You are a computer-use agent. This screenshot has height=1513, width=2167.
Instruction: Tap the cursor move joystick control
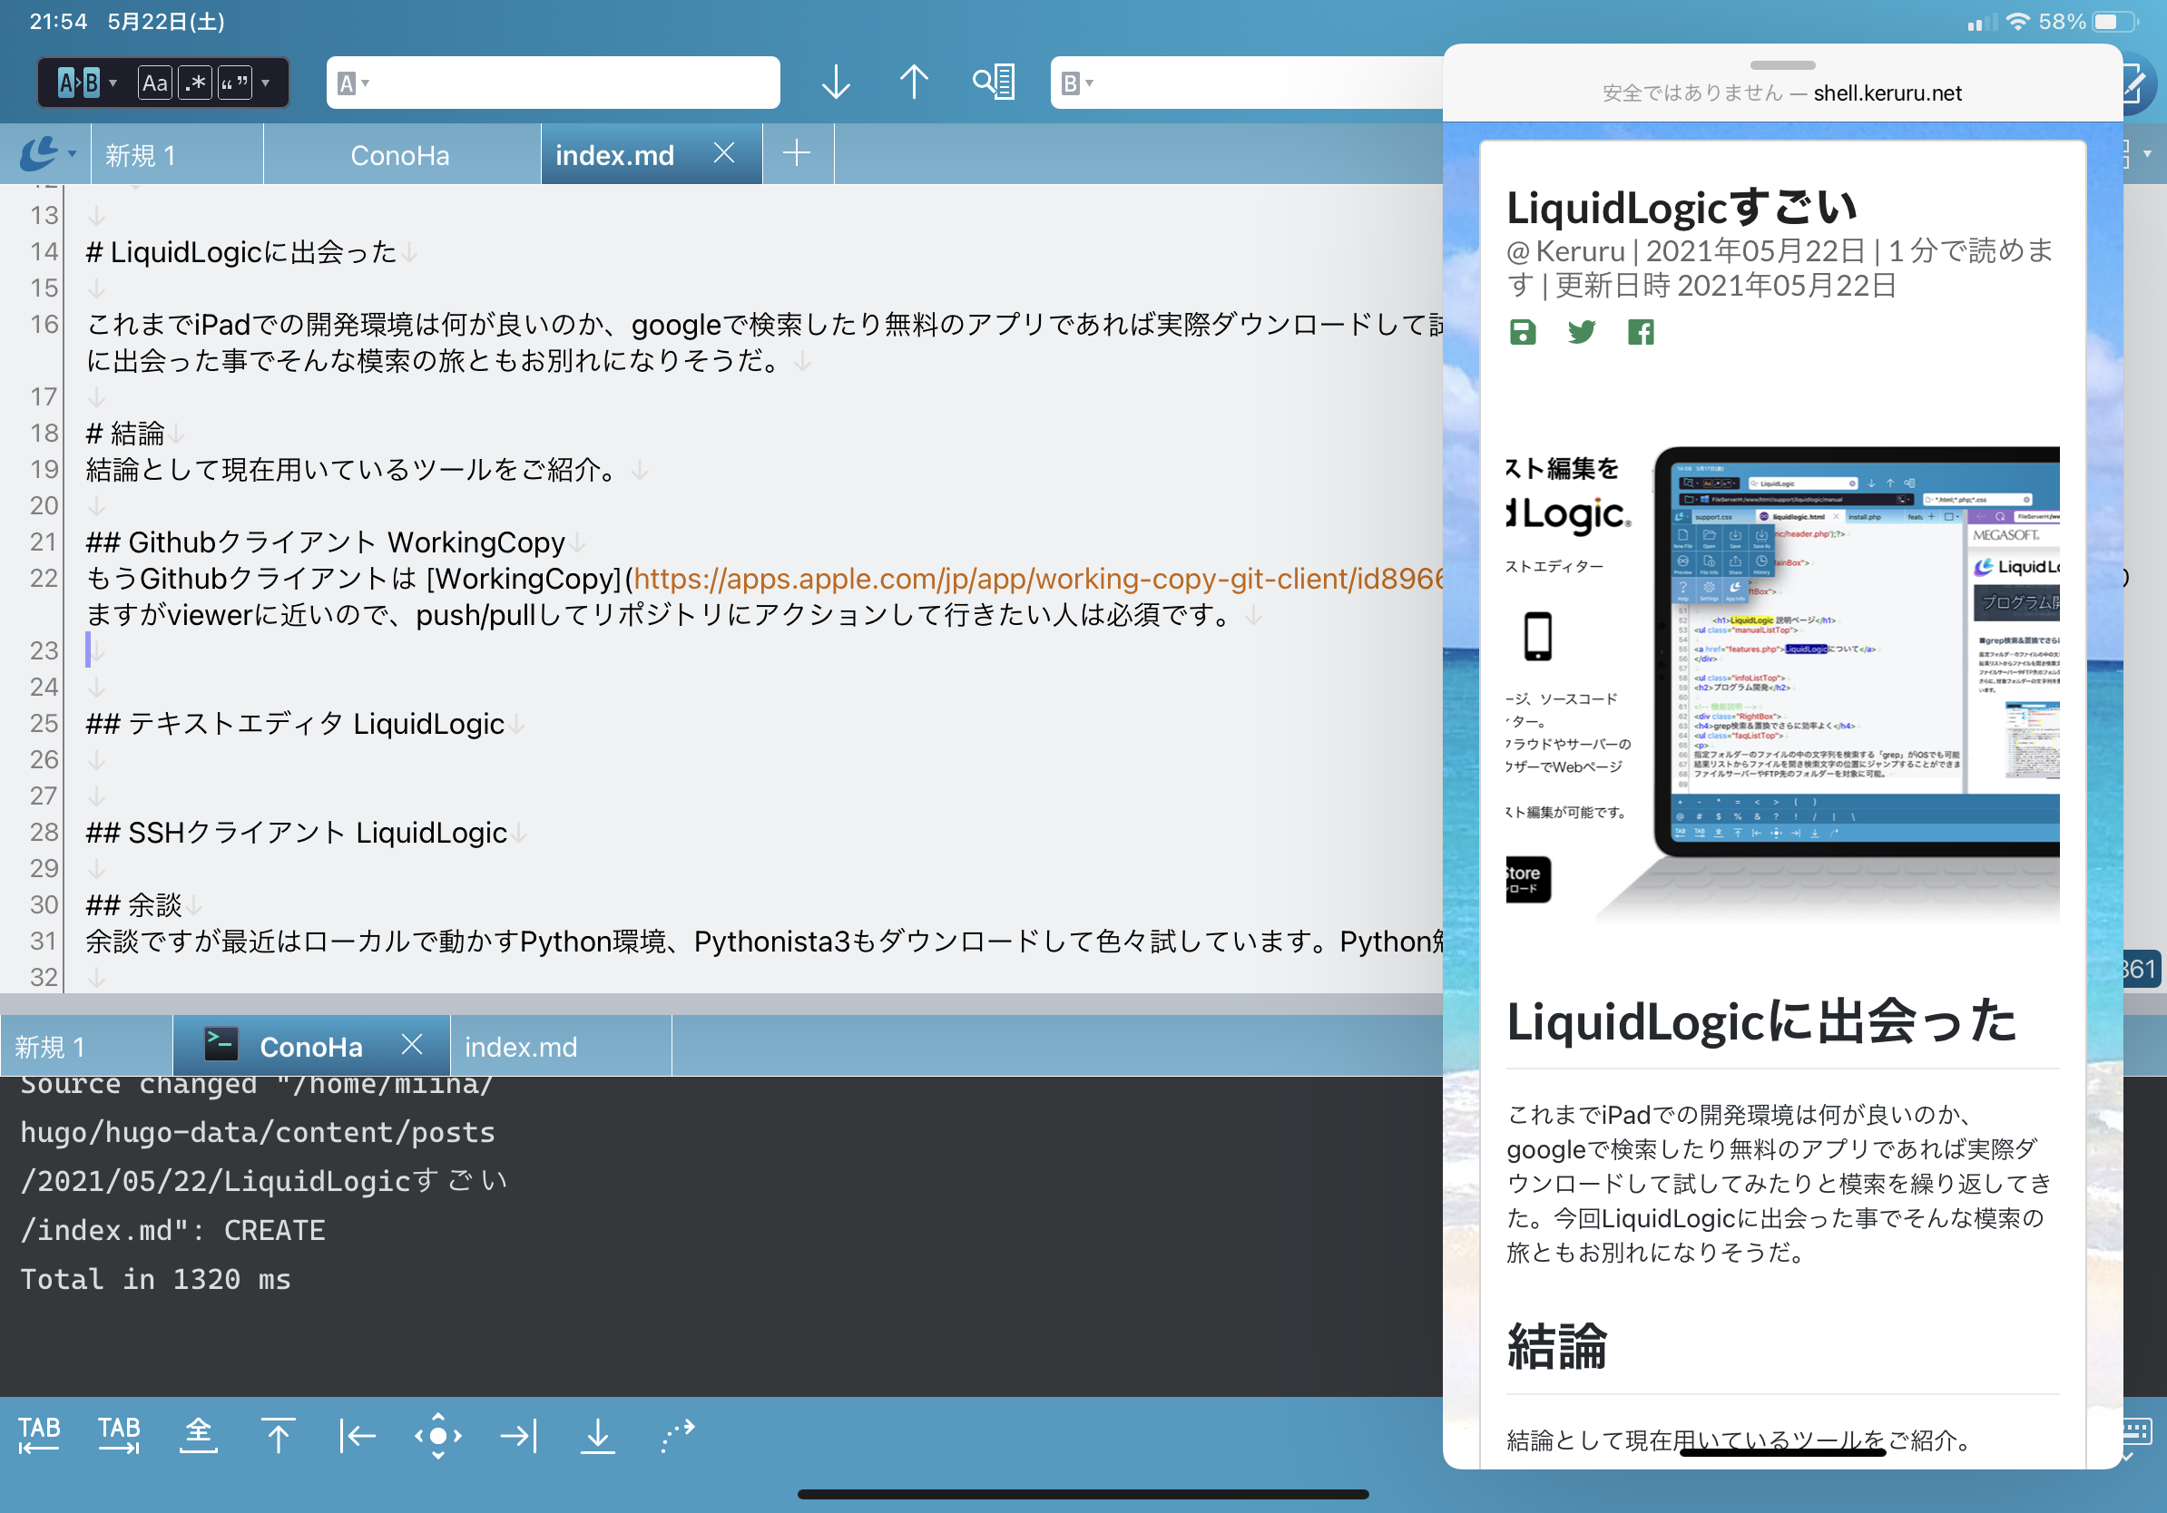438,1435
